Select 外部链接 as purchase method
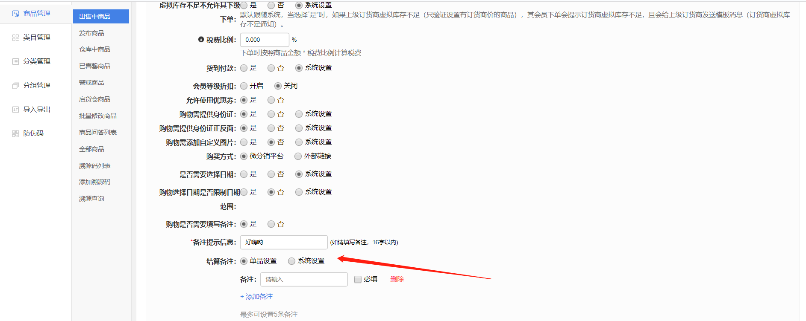Screen dimensions: 806x321 [298, 156]
